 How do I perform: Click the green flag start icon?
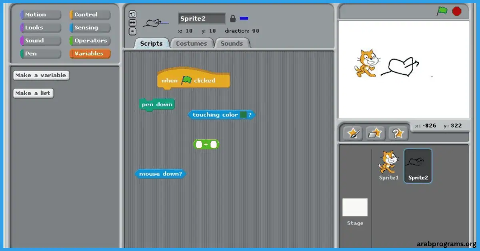coord(442,11)
